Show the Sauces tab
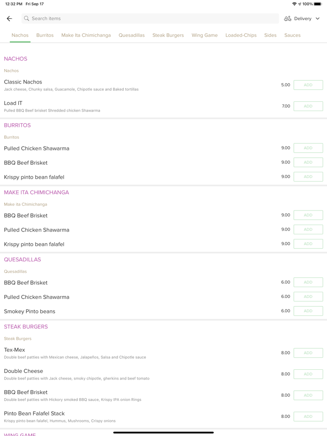Image resolution: width=327 pixels, height=436 pixels. (292, 35)
